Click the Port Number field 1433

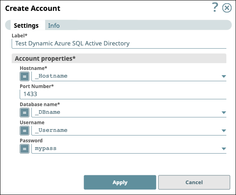pyautogui.click(x=123, y=94)
